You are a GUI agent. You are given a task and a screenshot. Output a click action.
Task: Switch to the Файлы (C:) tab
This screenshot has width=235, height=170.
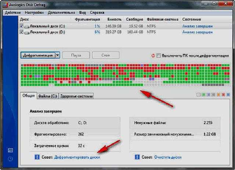[x=48, y=96]
